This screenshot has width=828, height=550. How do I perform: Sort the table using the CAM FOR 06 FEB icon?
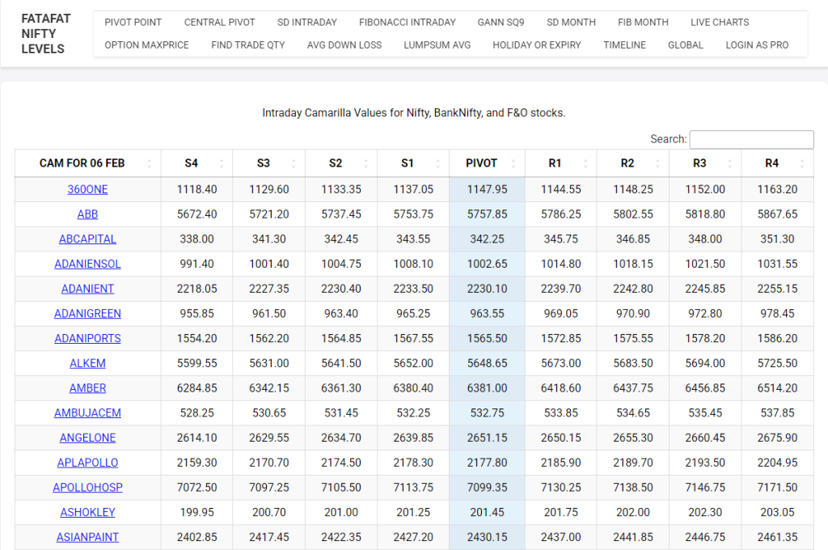[149, 163]
